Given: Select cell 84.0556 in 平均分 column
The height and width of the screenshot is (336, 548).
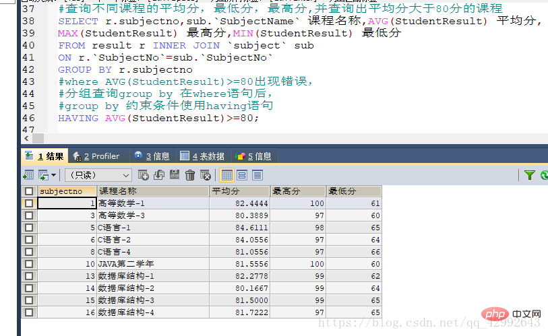Looking at the screenshot, I should [240, 240].
